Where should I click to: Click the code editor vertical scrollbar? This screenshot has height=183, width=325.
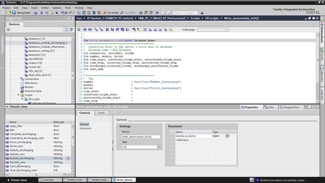click(x=317, y=68)
